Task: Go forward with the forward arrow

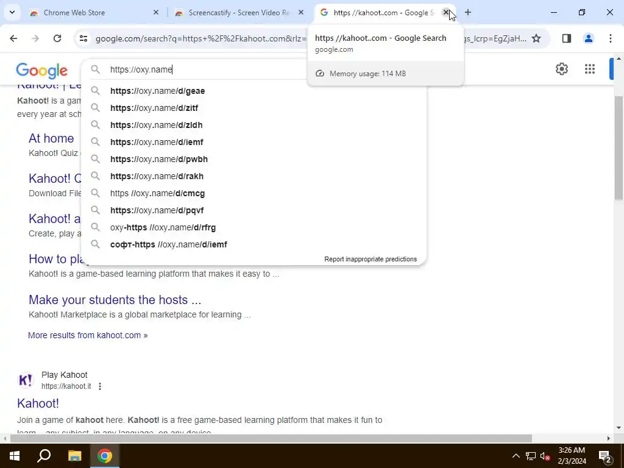Action: (35, 38)
